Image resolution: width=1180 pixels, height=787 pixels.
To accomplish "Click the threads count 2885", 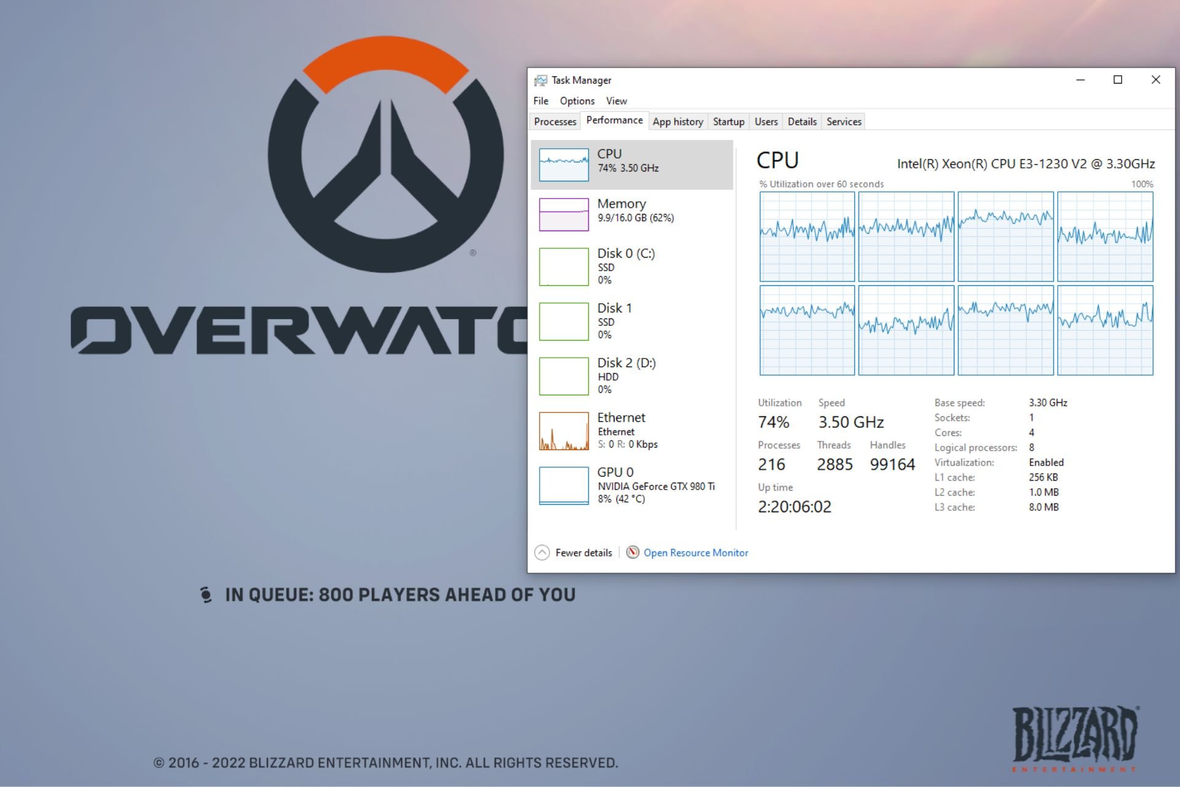I will (835, 465).
